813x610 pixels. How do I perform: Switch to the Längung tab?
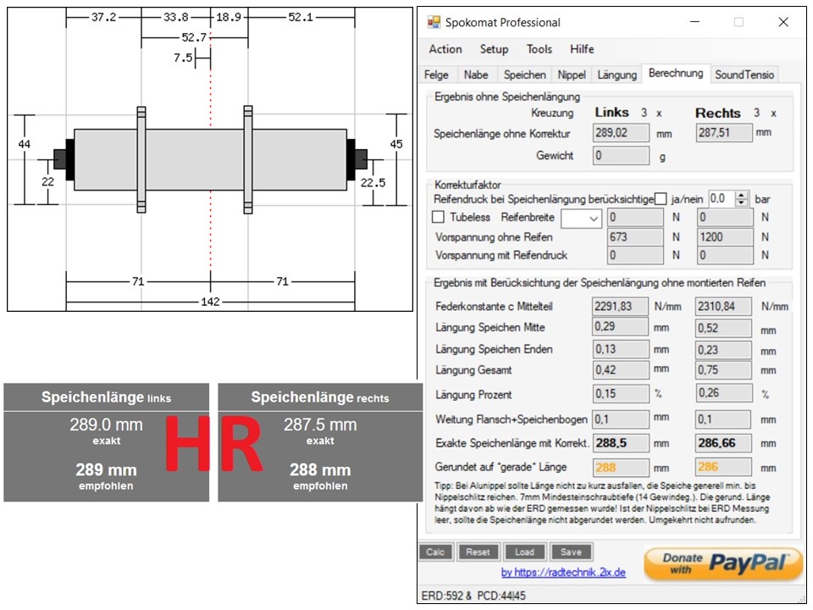point(617,75)
